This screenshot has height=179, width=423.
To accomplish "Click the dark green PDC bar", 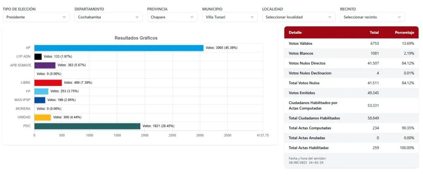I will coord(87,126).
